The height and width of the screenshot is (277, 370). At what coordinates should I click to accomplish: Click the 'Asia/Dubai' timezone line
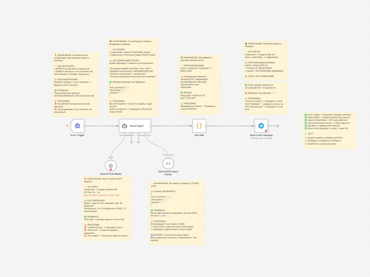point(186,87)
